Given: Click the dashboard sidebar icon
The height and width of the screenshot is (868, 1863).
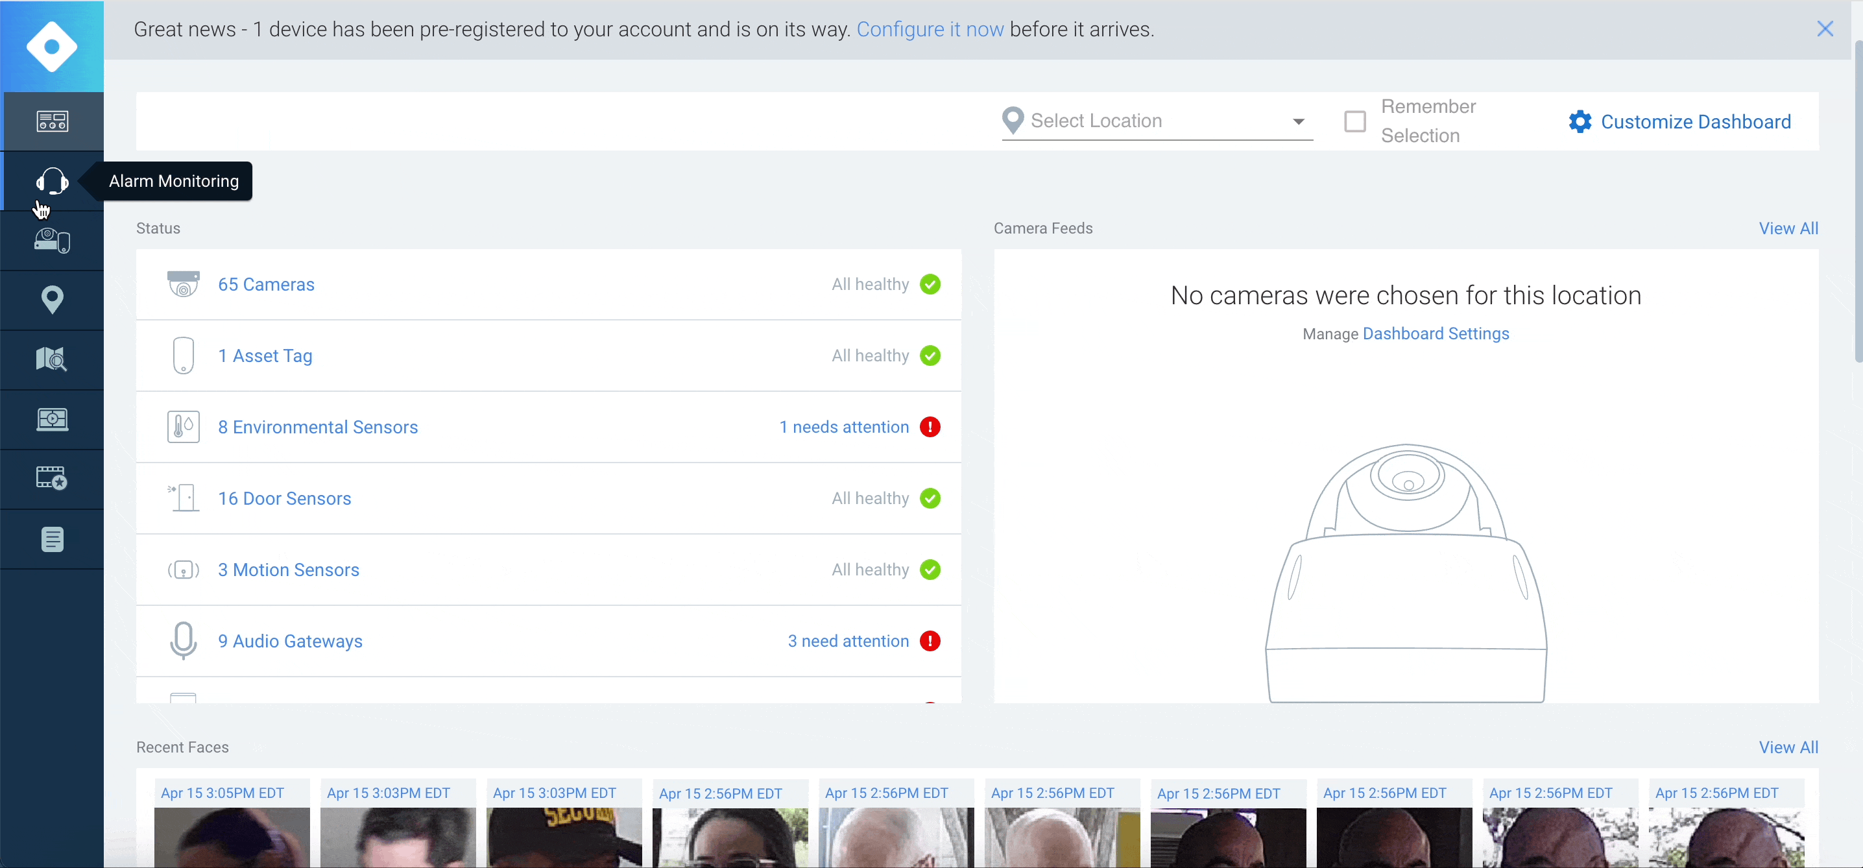Looking at the screenshot, I should coord(52,121).
